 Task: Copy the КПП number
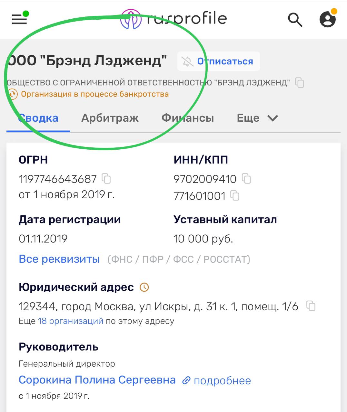coord(235,195)
